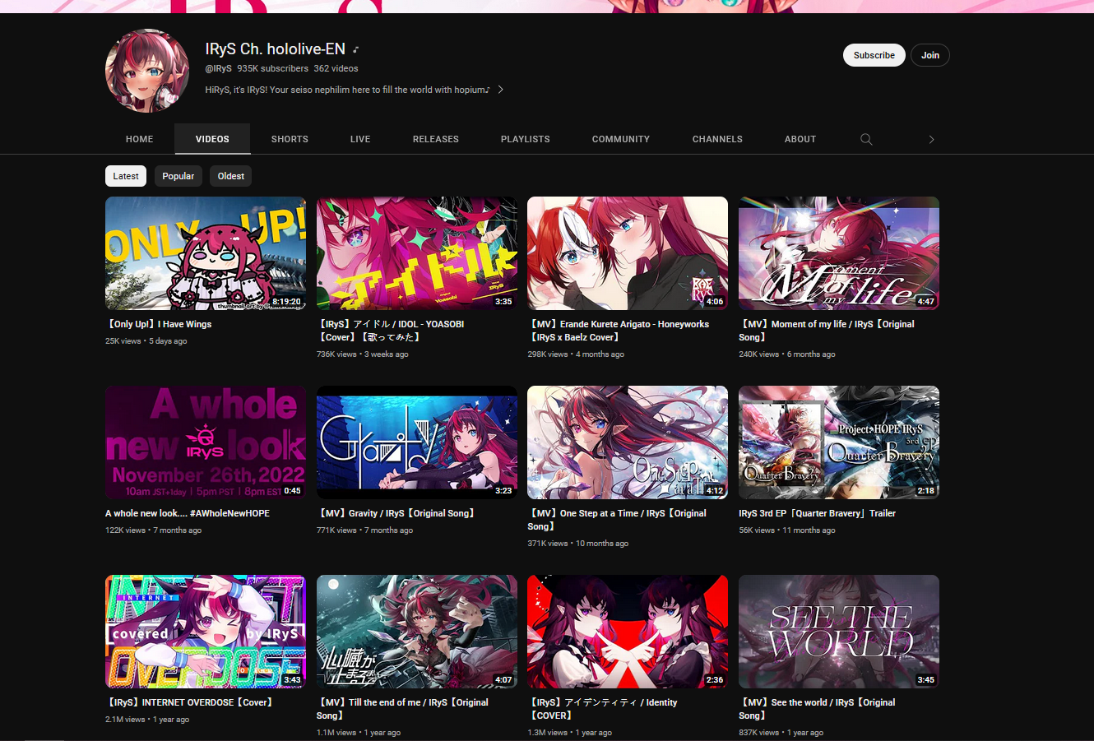Click '298K views • 4 months ago' text

click(x=576, y=354)
